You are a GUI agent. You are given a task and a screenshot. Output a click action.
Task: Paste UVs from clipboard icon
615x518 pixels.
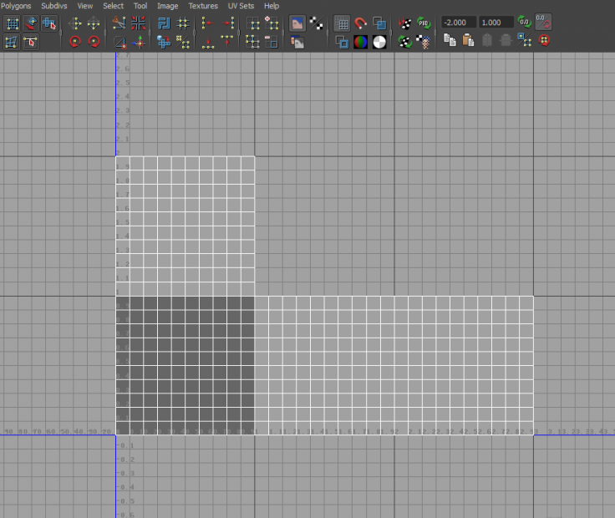click(x=468, y=40)
